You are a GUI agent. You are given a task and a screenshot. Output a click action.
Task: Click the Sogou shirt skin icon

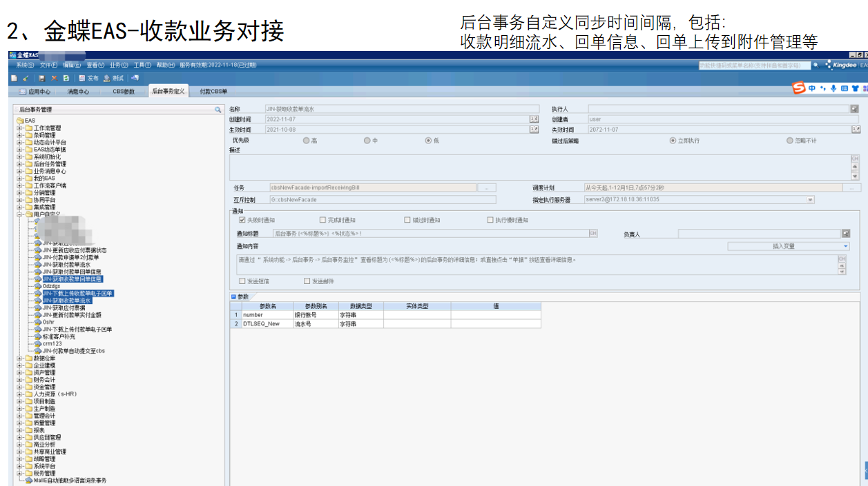click(856, 88)
